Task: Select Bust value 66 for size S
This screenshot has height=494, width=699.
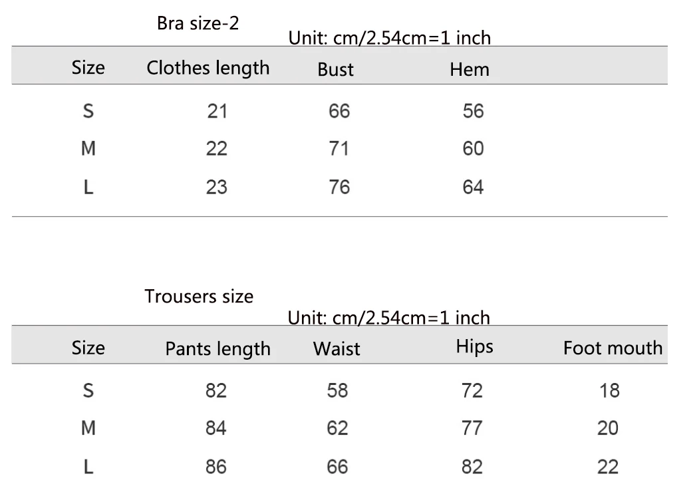Action: pyautogui.click(x=339, y=111)
